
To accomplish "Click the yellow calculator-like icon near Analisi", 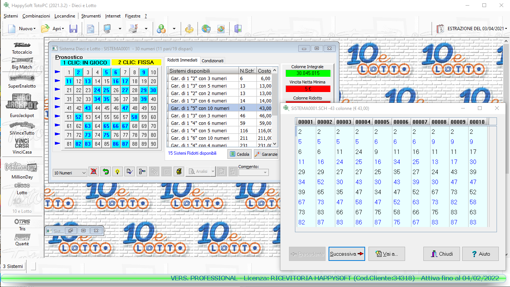I will [178, 172].
